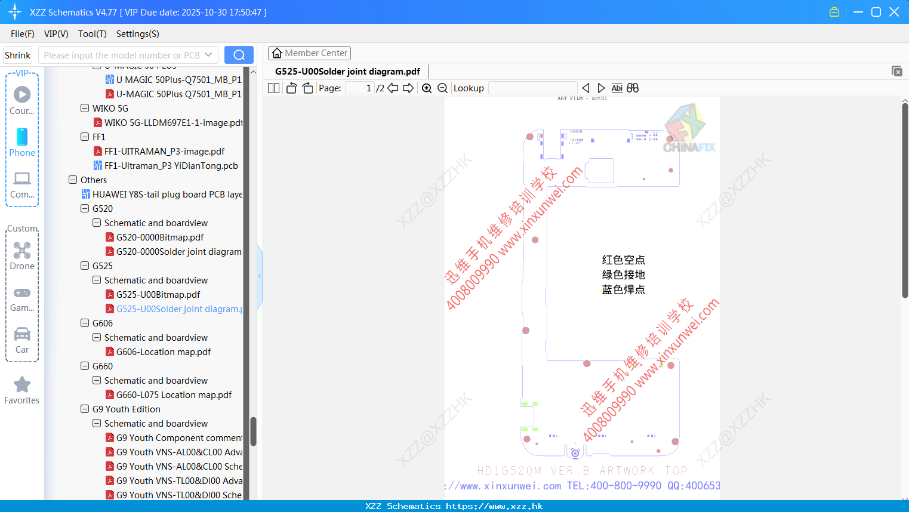Close the open PDF tab panel icon
This screenshot has height=512, width=909.
click(x=896, y=71)
